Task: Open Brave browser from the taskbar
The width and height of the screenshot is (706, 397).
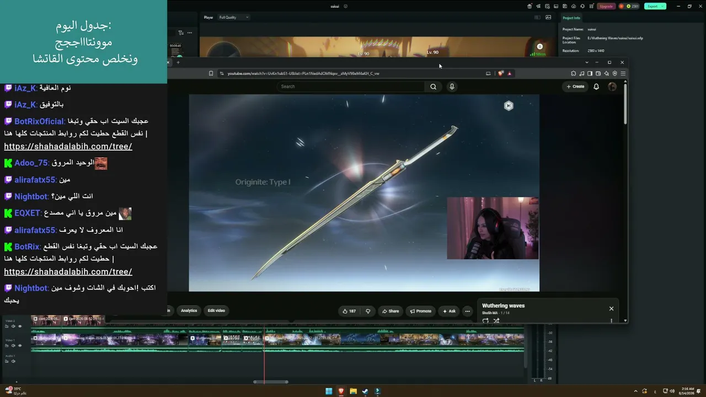Action: click(341, 391)
